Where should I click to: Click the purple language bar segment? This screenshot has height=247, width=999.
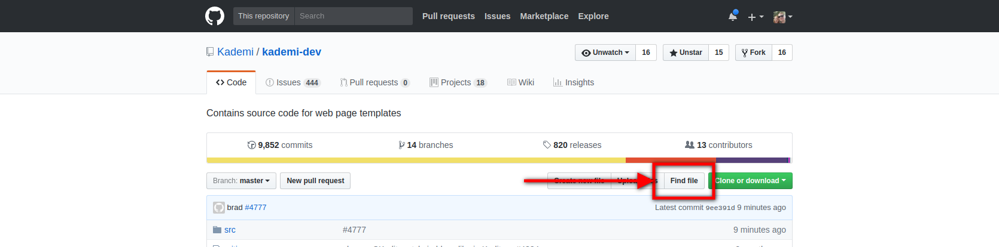[753, 160]
